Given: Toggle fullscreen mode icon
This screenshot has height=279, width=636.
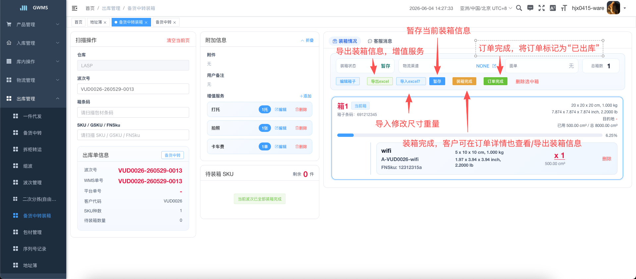Looking at the screenshot, I should click(542, 8).
